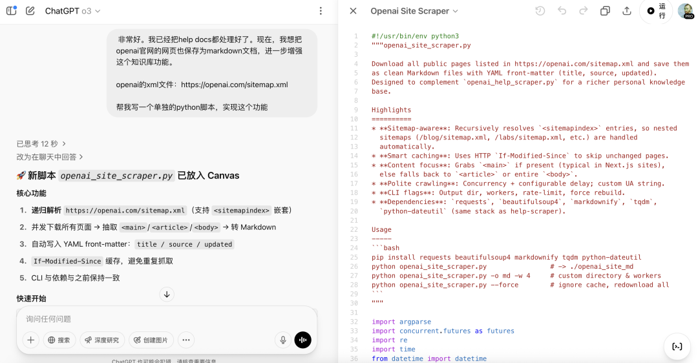
Task: Enable the 深度研究 deep research tool
Action: 102,340
